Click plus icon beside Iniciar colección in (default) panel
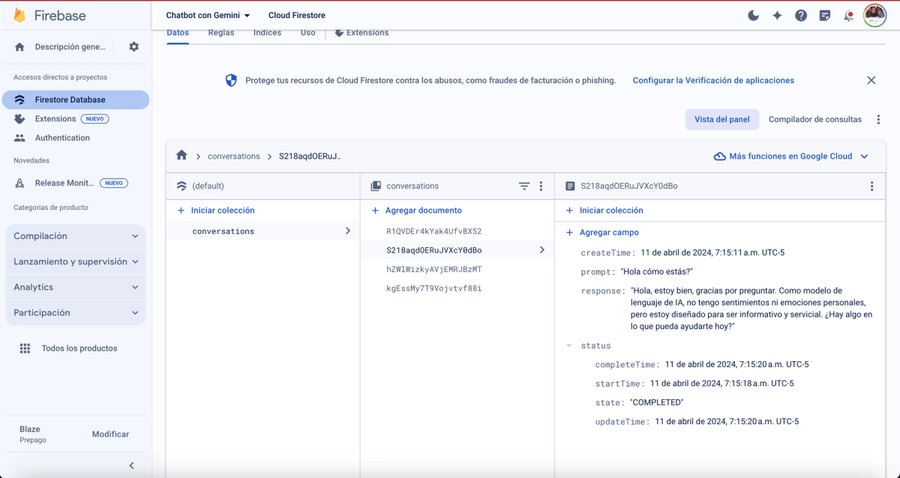This screenshot has height=478, width=900. tap(181, 211)
